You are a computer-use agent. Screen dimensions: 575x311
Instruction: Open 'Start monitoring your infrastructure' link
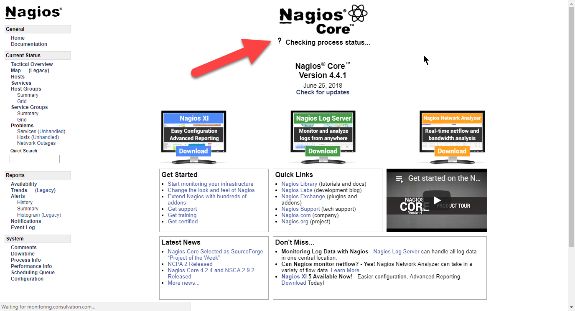211,184
